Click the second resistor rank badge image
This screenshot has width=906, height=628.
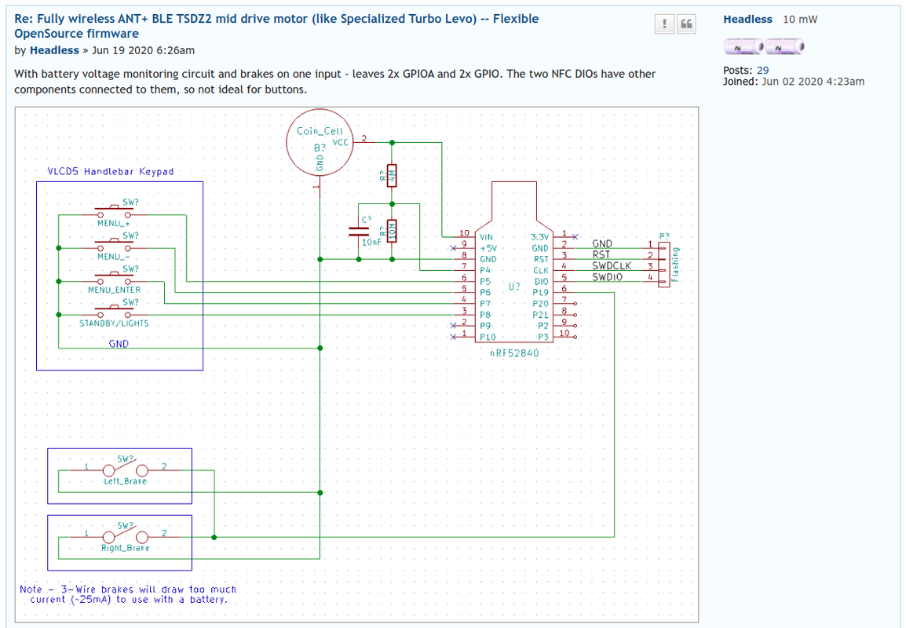point(784,47)
